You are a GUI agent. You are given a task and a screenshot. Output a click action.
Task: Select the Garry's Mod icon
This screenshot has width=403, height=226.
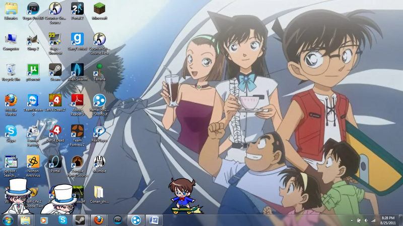[x=77, y=39]
